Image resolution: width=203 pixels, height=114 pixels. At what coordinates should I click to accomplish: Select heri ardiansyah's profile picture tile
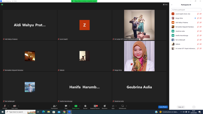tap(30, 87)
